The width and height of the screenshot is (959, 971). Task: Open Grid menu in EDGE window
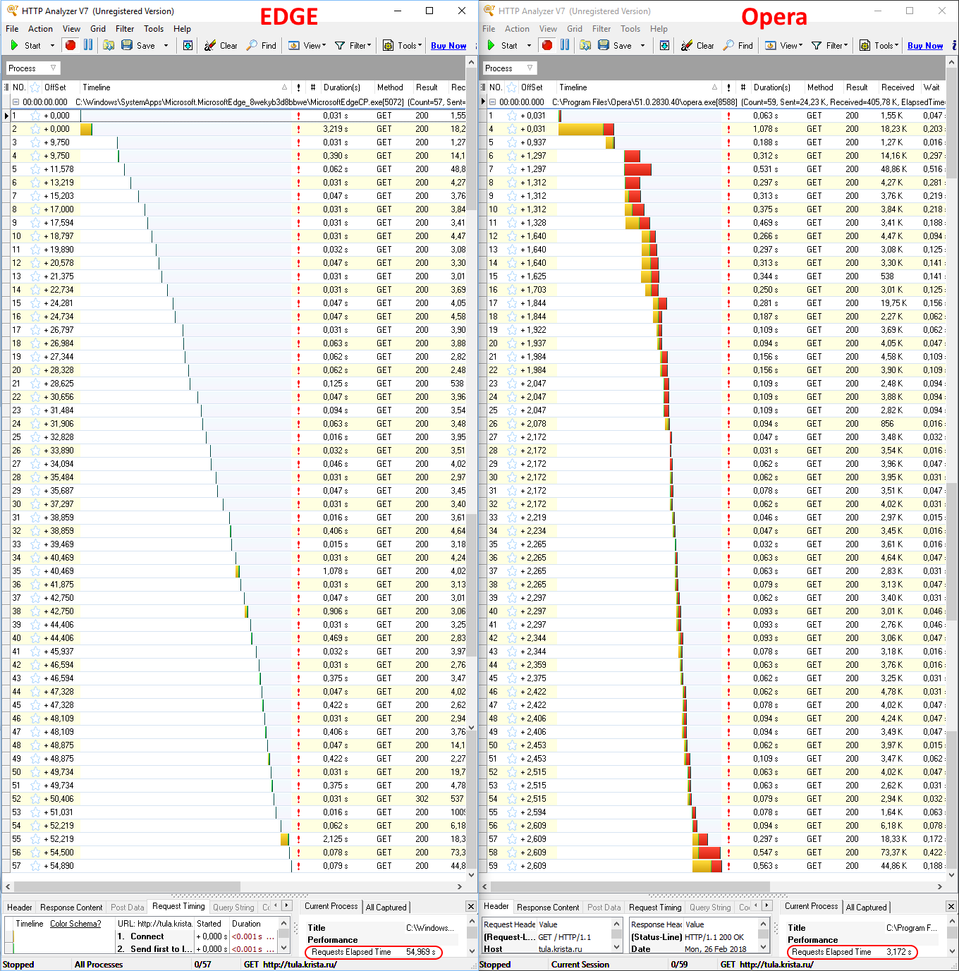(98, 29)
